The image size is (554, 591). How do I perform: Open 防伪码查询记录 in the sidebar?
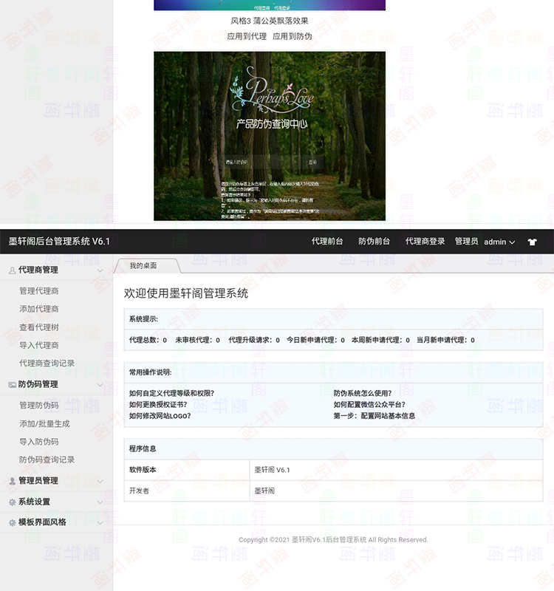click(x=47, y=460)
